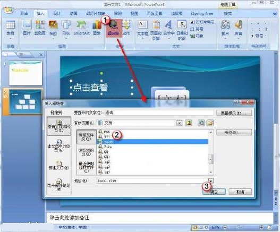Expand the Look in folder dropdown
The height and width of the screenshot is (232, 280).
click(179, 123)
